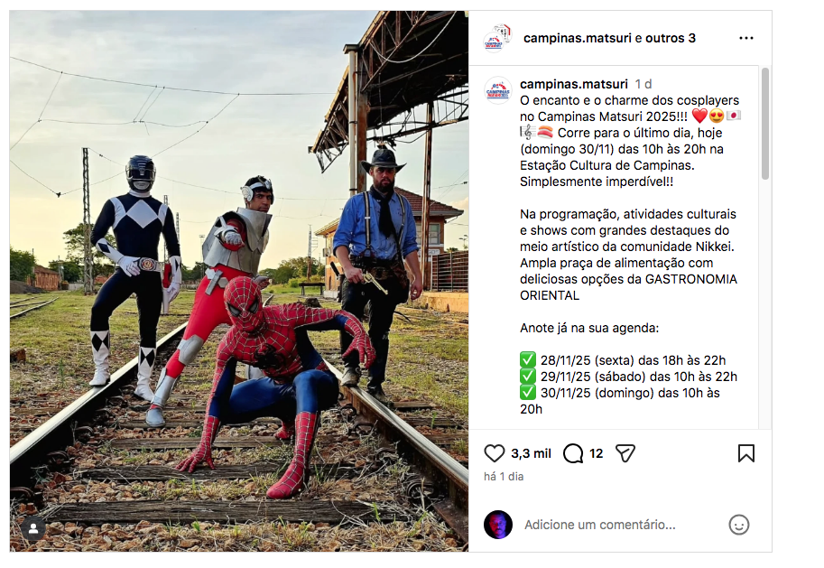This screenshot has height=568, width=824.
Task: Click the 12 comments count
Action: 596,453
